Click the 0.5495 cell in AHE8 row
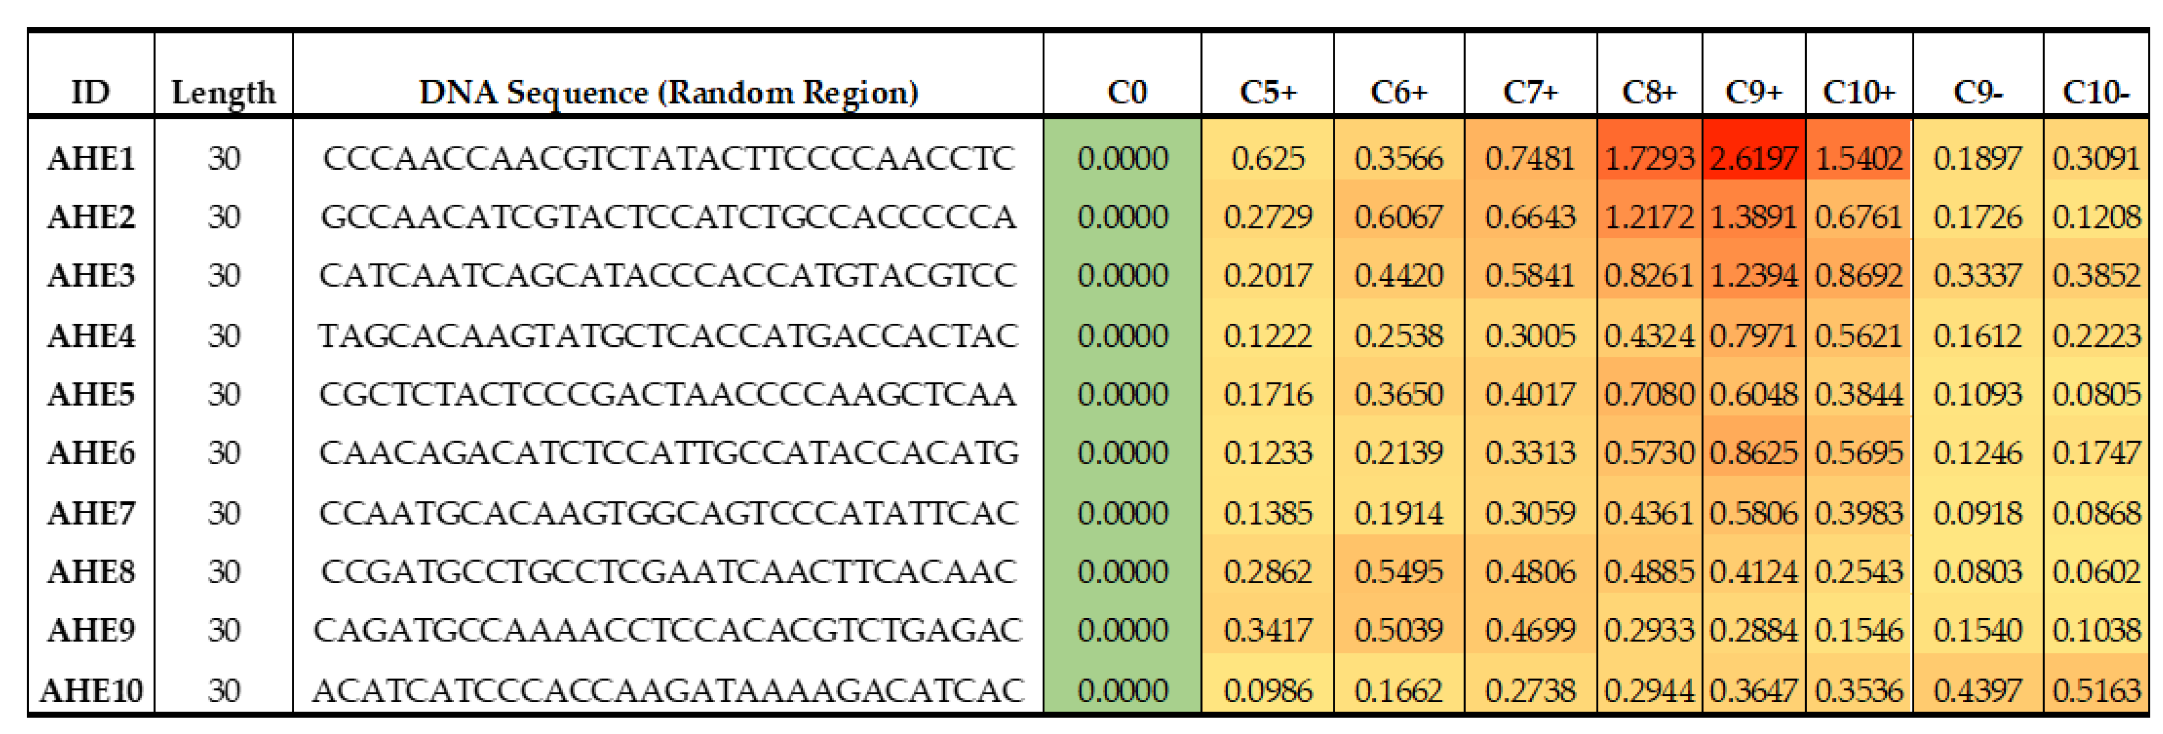The image size is (2163, 734). click(1399, 572)
